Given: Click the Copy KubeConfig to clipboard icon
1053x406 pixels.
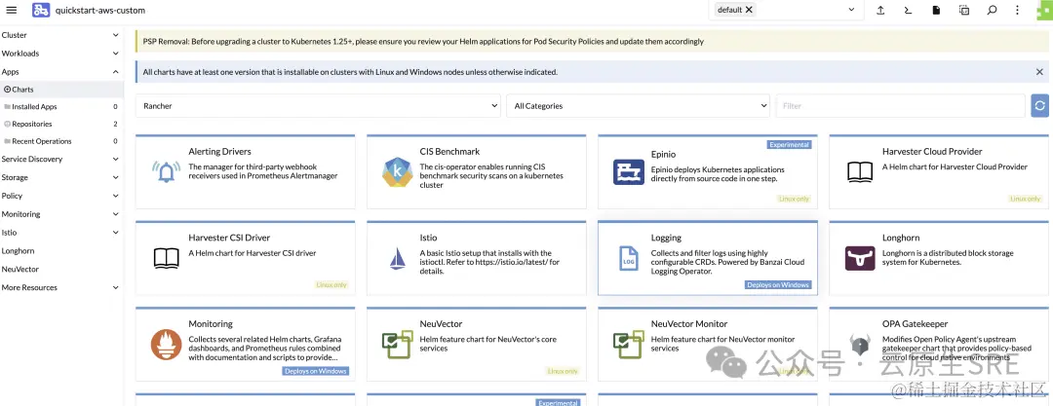Looking at the screenshot, I should point(964,10).
